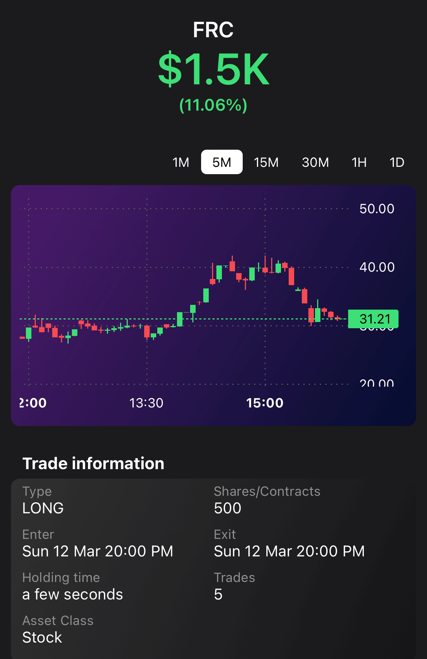Screen dimensions: 427x659
Task: Tap the 11.06% return percentage
Action: pos(213,105)
